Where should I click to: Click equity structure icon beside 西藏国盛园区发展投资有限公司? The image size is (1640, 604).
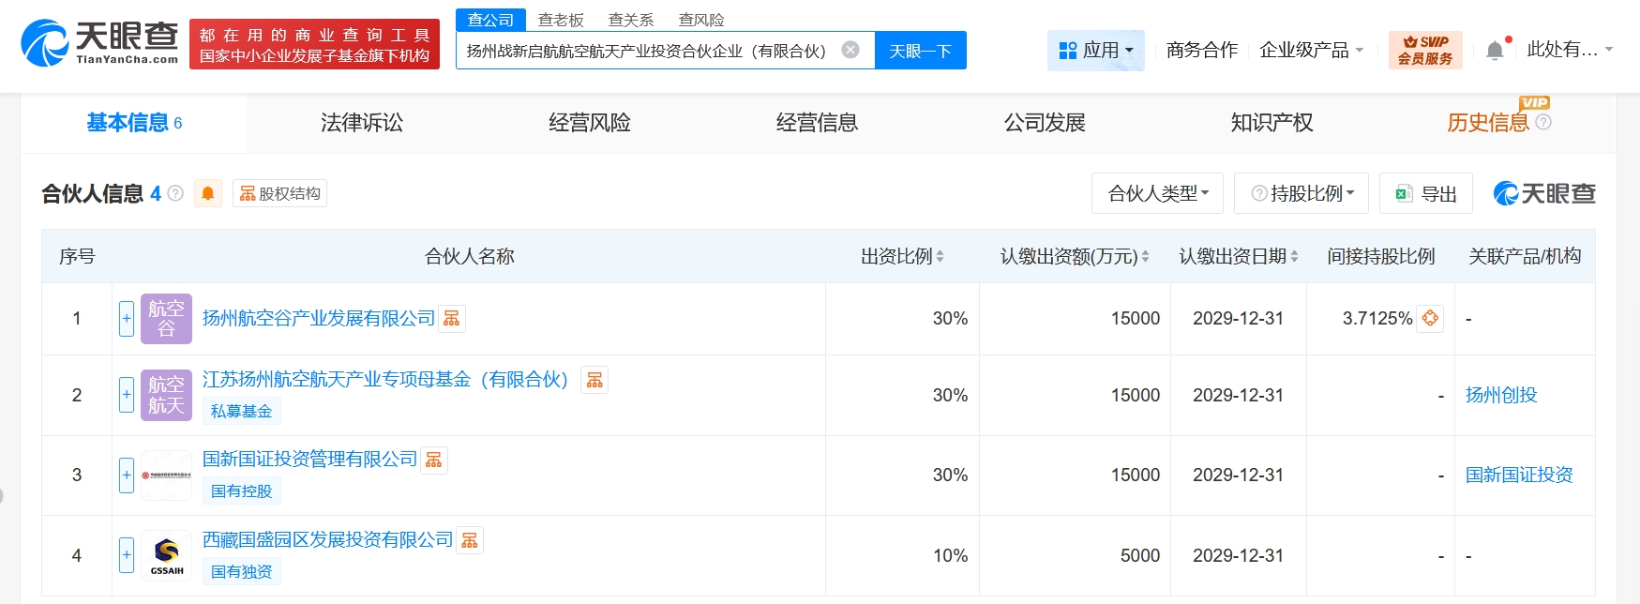point(470,540)
